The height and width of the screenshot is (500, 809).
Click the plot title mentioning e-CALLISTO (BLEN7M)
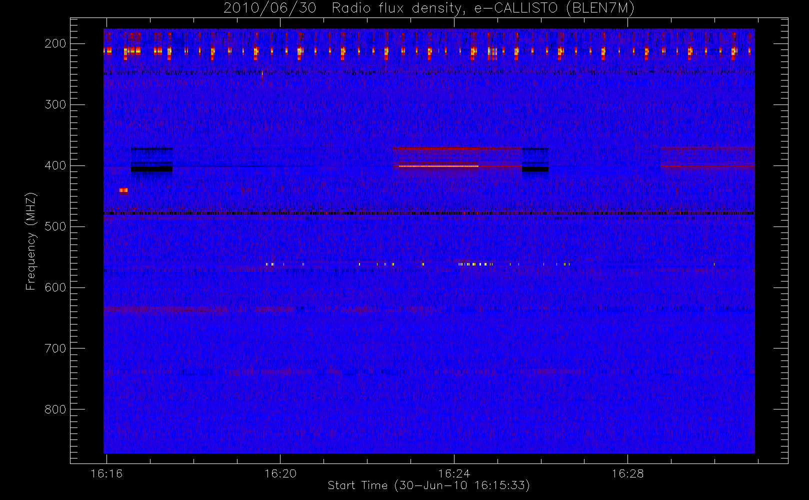[x=429, y=8]
